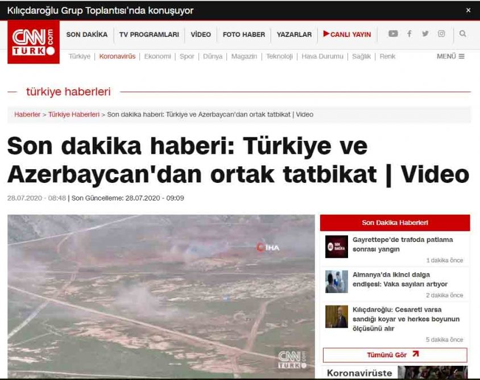
Task: Close the top breaking-news banner
Action: [x=468, y=10]
